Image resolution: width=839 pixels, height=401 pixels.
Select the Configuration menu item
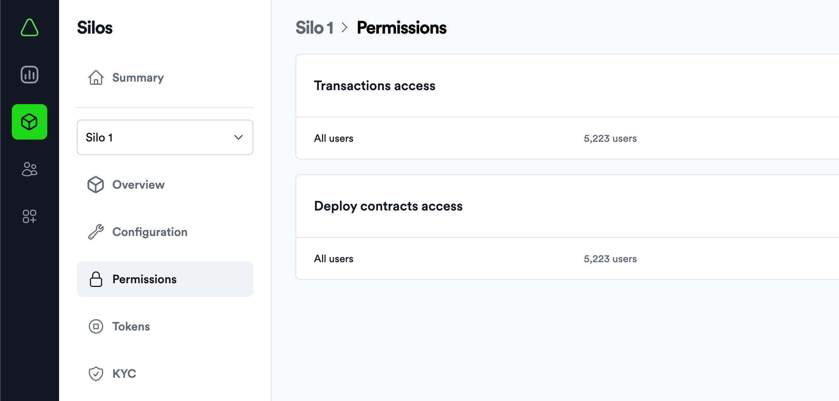[150, 231]
